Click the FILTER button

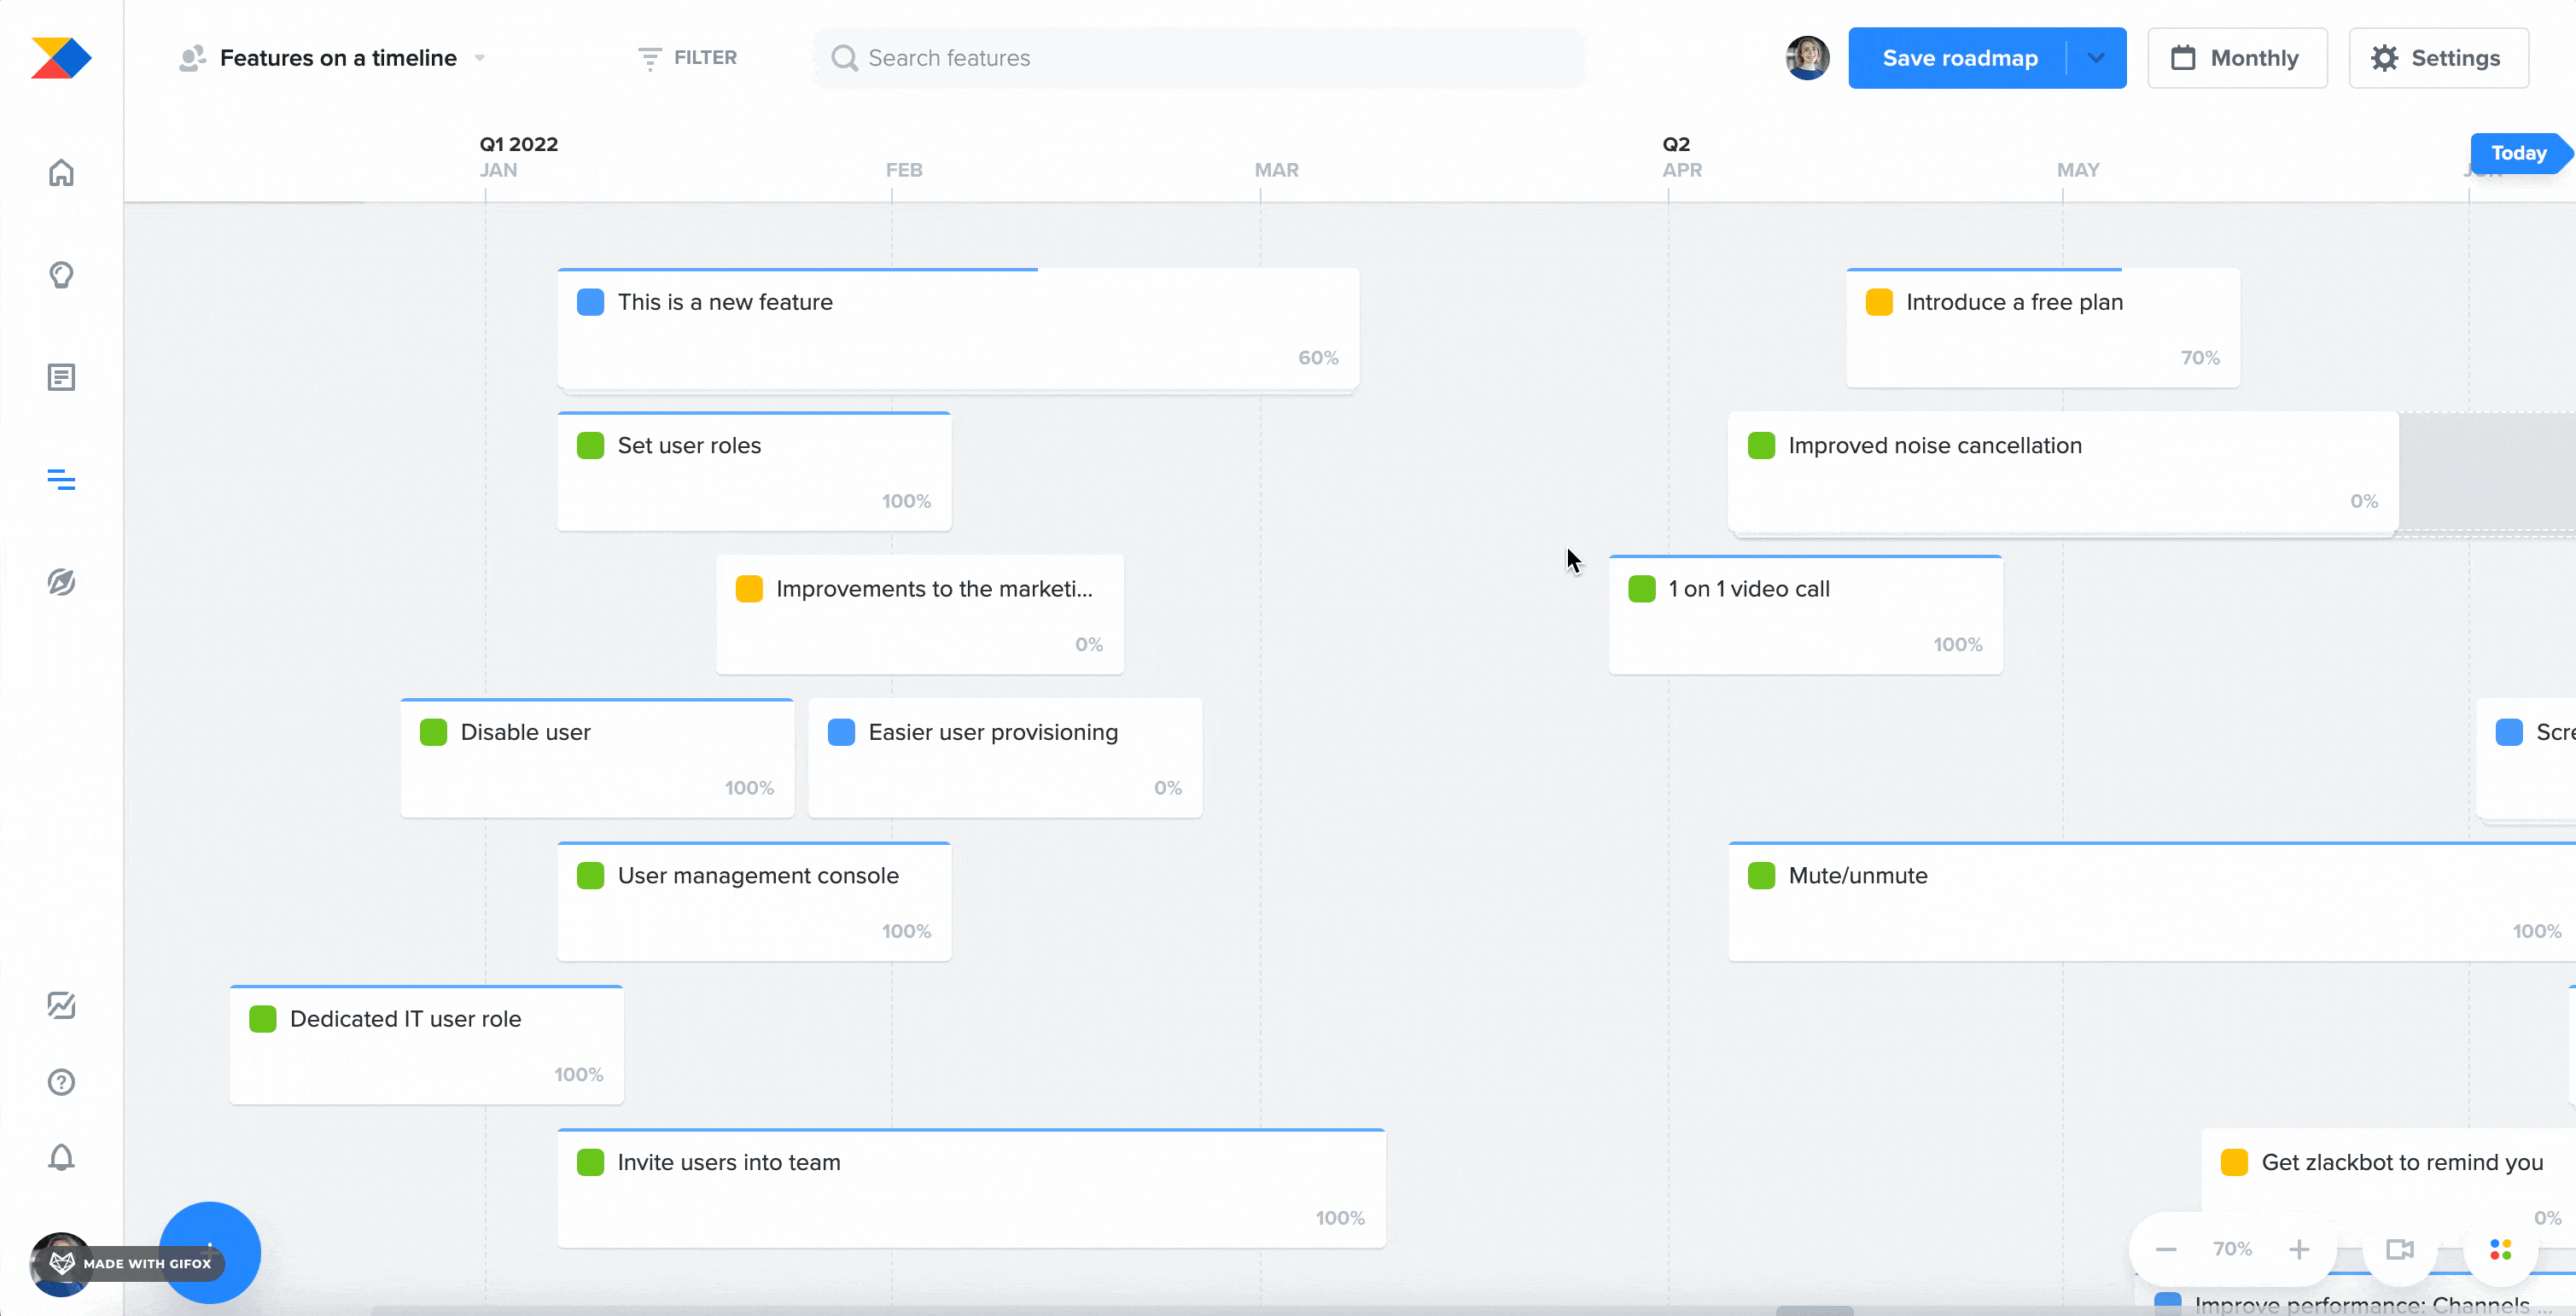coord(688,58)
